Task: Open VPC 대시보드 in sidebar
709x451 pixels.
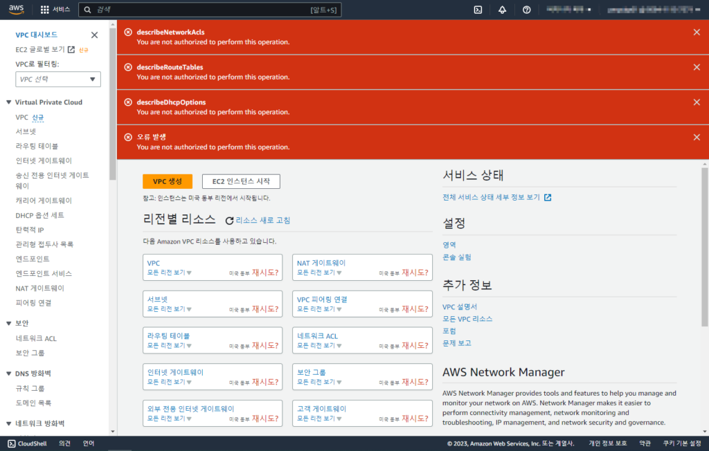Action: click(36, 35)
